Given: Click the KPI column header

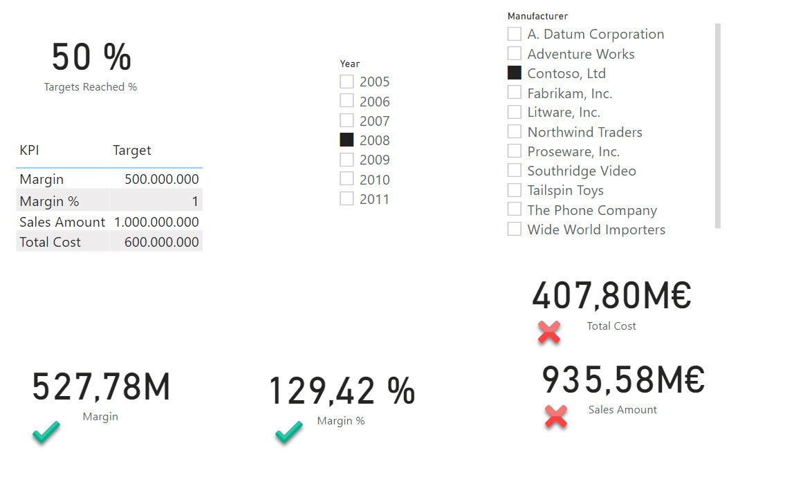Looking at the screenshot, I should 29,150.
